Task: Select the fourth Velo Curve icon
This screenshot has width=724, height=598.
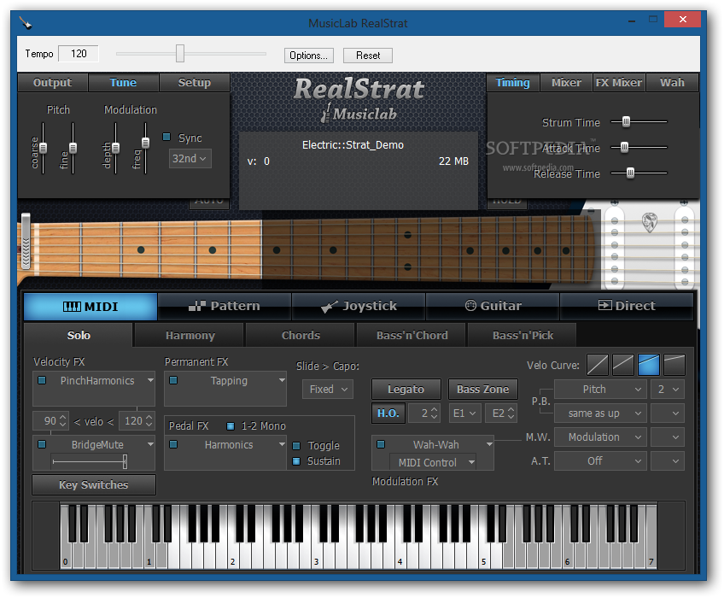Action: [x=674, y=365]
